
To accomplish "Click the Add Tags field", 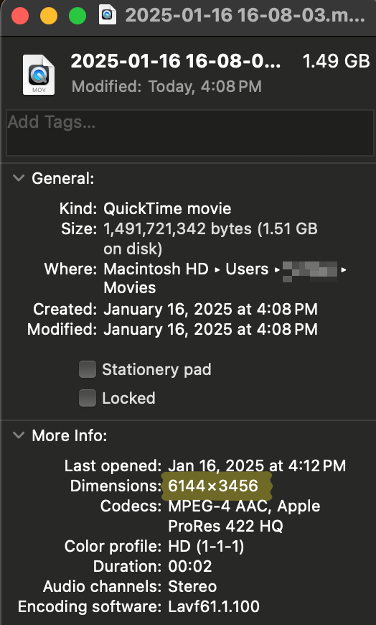I will [x=190, y=133].
